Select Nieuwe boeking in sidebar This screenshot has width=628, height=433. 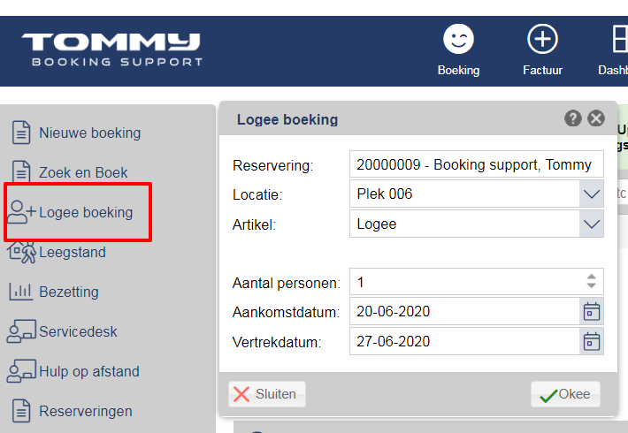(x=76, y=133)
